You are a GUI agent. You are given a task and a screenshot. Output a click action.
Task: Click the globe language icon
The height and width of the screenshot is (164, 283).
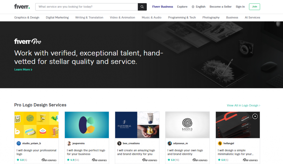click(193, 7)
